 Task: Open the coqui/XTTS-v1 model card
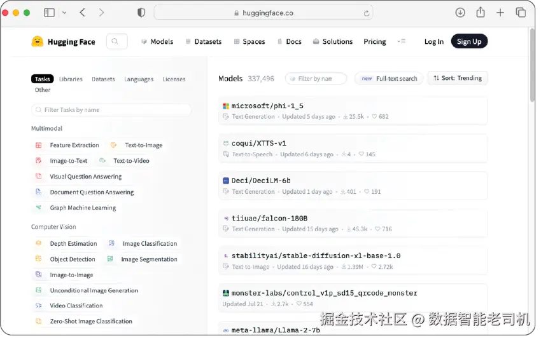353,149
